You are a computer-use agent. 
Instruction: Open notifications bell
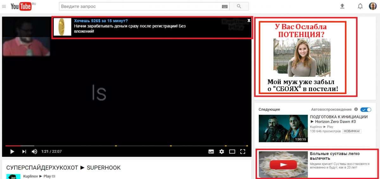pyautogui.click(x=360, y=6)
